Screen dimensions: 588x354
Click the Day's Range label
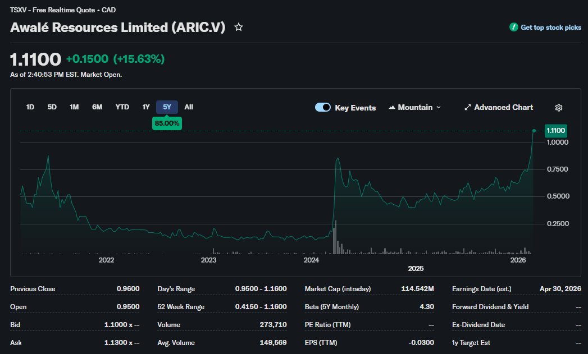(176, 289)
